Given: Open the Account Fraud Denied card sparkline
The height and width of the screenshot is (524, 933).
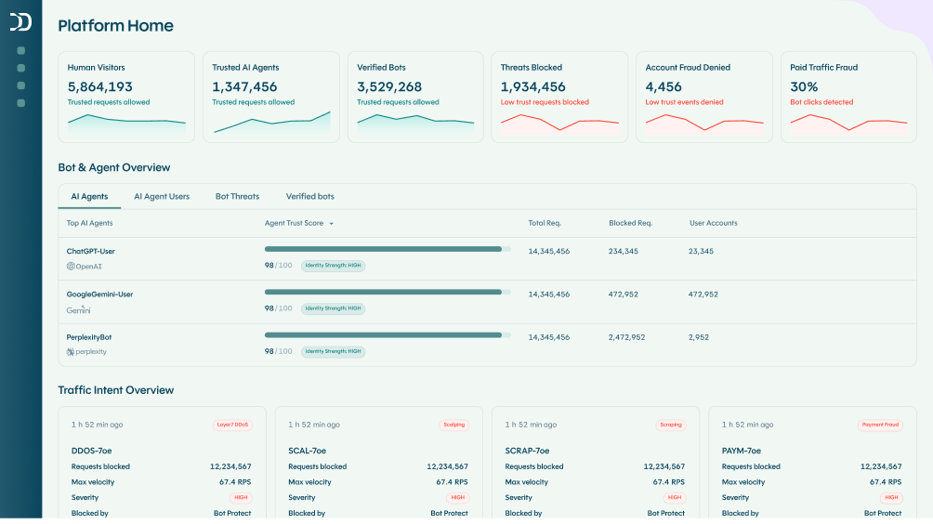Looking at the screenshot, I should (704, 124).
